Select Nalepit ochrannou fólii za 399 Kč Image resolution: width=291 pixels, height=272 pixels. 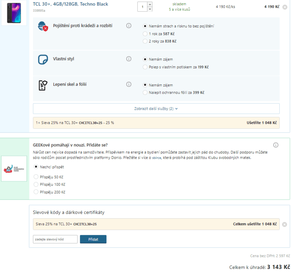[145, 93]
